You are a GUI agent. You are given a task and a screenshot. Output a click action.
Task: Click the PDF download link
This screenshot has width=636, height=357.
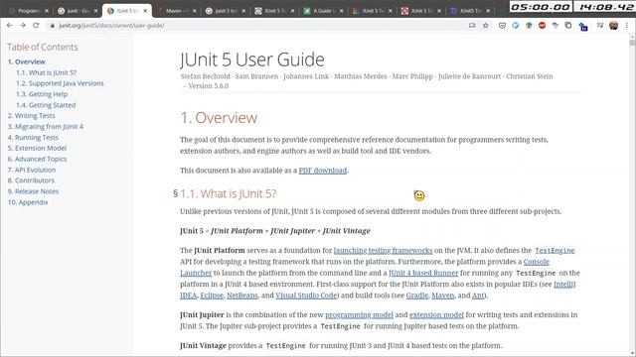click(x=322, y=171)
